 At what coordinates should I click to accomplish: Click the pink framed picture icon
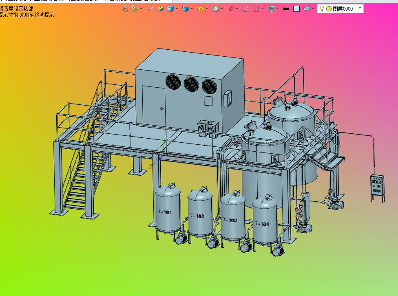245,9
